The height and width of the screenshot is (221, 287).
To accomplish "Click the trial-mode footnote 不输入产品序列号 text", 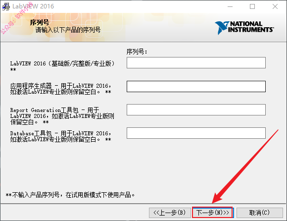I will 70,195.
